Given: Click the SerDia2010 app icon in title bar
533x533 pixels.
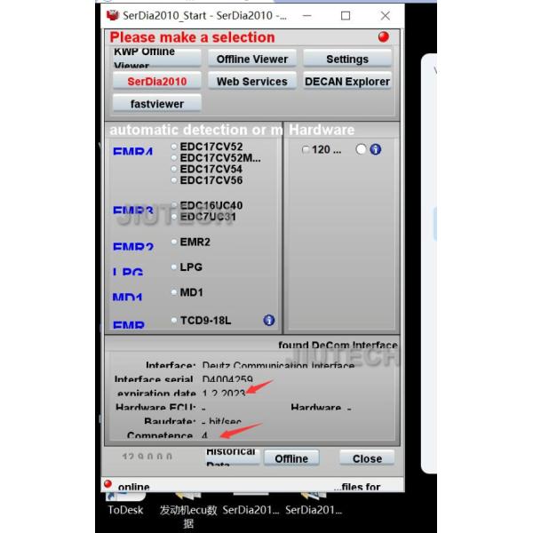Looking at the screenshot, I should tap(113, 15).
